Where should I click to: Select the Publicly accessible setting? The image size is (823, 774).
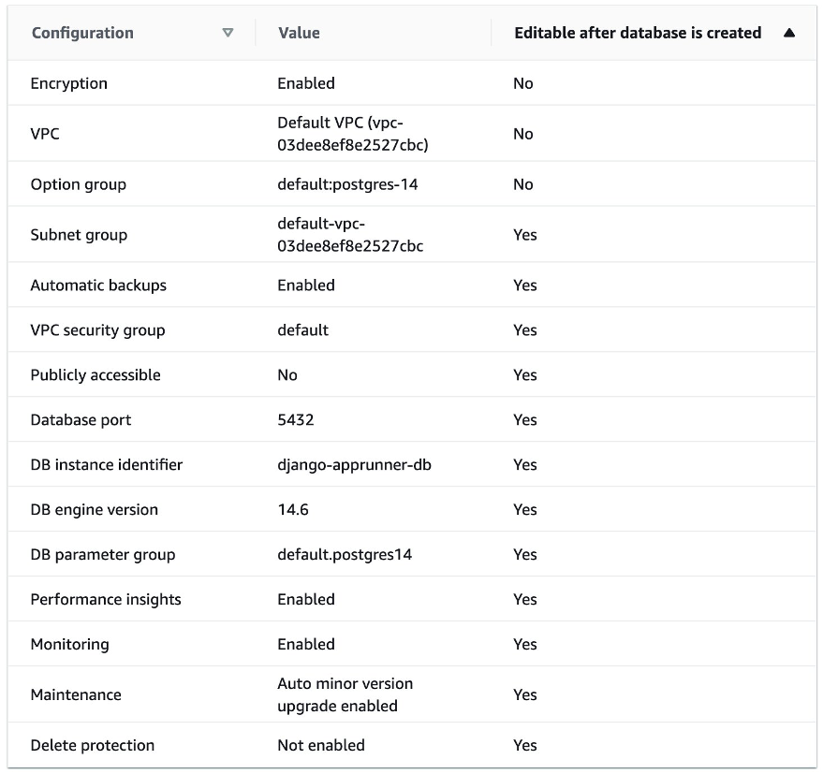pyautogui.click(x=96, y=374)
